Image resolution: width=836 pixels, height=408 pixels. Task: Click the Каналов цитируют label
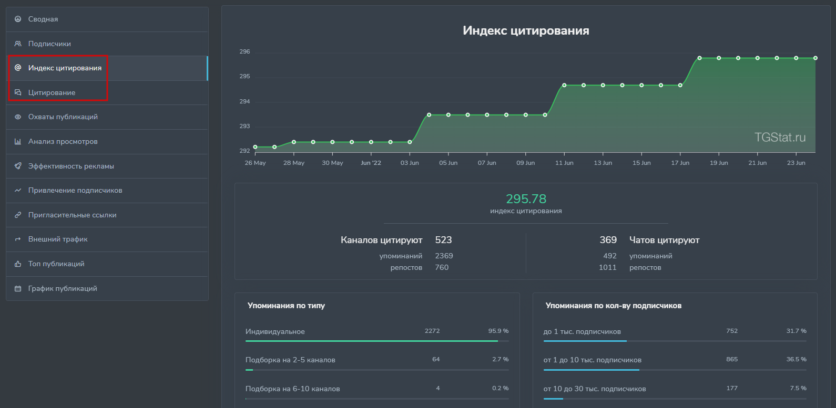click(x=382, y=240)
